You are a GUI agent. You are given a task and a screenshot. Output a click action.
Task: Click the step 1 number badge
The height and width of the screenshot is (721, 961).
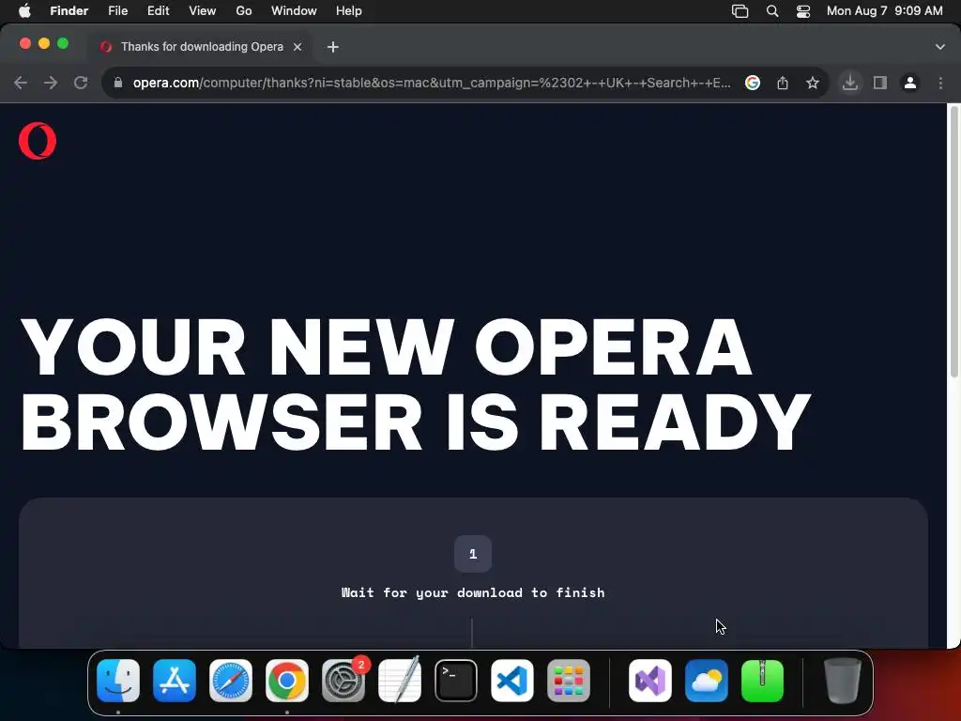coord(473,554)
